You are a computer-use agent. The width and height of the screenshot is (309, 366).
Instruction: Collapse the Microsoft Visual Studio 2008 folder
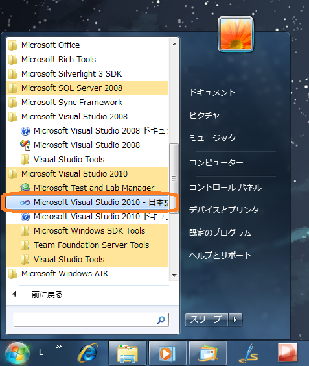click(87, 116)
